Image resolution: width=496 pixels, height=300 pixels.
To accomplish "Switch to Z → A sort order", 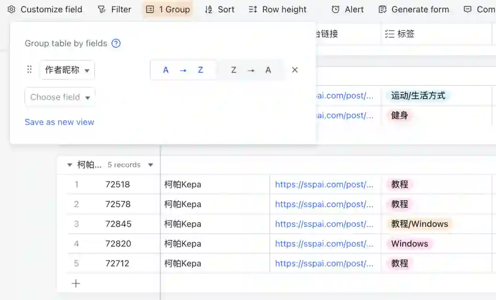I will [x=251, y=70].
